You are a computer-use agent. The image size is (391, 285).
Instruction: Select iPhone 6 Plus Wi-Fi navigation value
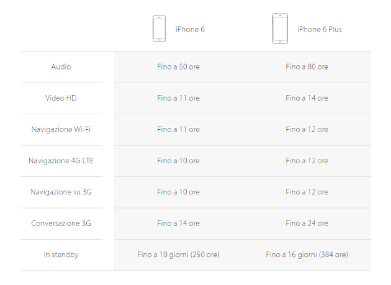(307, 129)
